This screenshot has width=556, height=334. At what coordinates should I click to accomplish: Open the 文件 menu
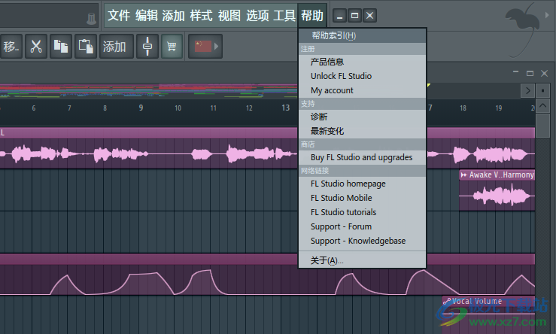coord(119,16)
